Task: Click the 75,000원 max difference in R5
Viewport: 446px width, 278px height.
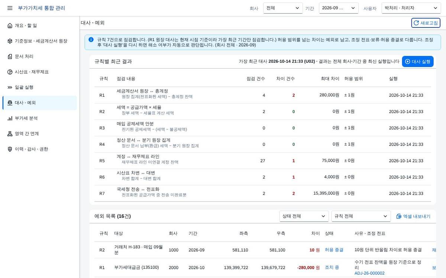Action: tap(330, 160)
